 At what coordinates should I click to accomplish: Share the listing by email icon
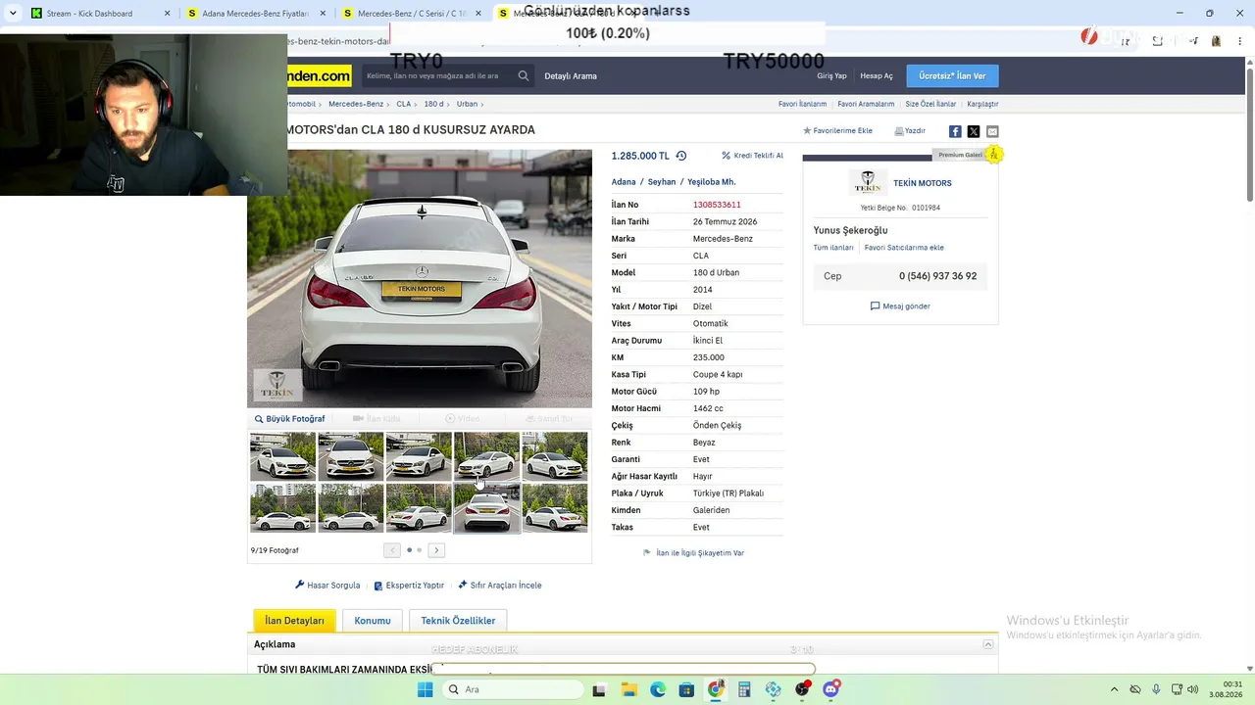coord(992,131)
